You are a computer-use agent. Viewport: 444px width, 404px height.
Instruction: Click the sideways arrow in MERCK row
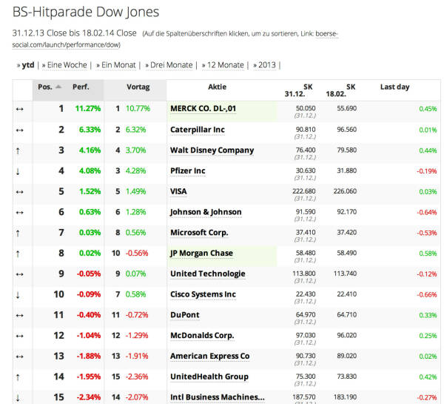point(18,109)
